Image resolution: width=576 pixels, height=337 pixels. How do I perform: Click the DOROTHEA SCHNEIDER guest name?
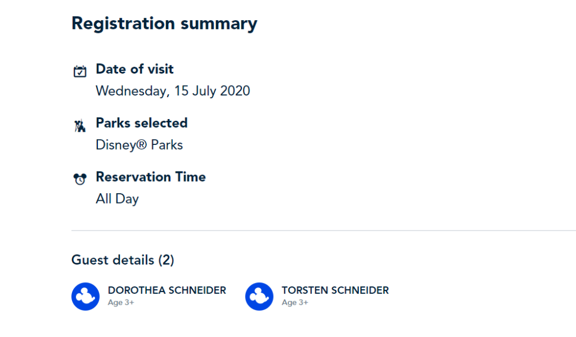click(167, 290)
